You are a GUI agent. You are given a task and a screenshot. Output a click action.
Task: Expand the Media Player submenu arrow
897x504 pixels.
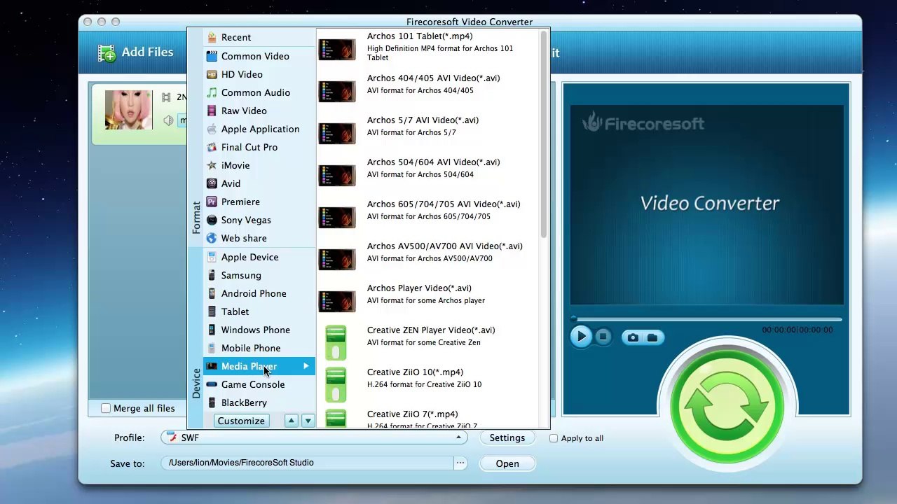[x=306, y=366]
